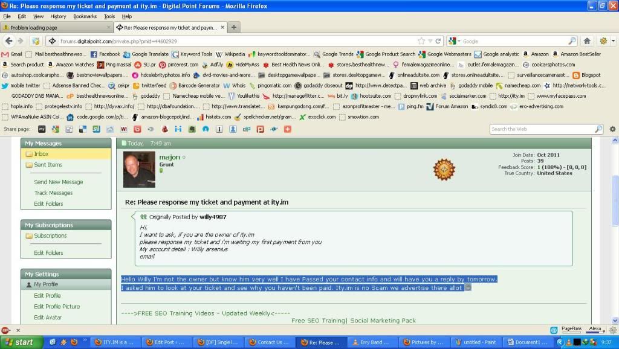Viewport: 619px width, 349px height.
Task: Open the Facebook bookmark
Action: click(105, 54)
